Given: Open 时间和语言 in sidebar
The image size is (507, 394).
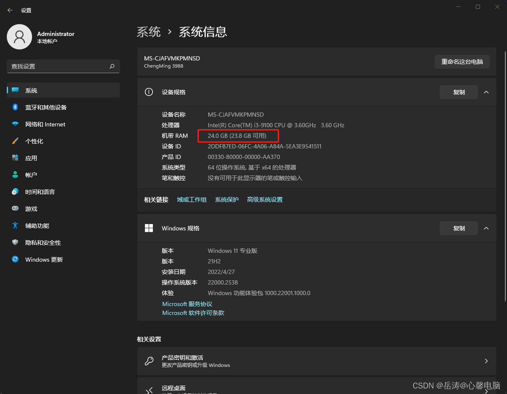Looking at the screenshot, I should (63, 192).
